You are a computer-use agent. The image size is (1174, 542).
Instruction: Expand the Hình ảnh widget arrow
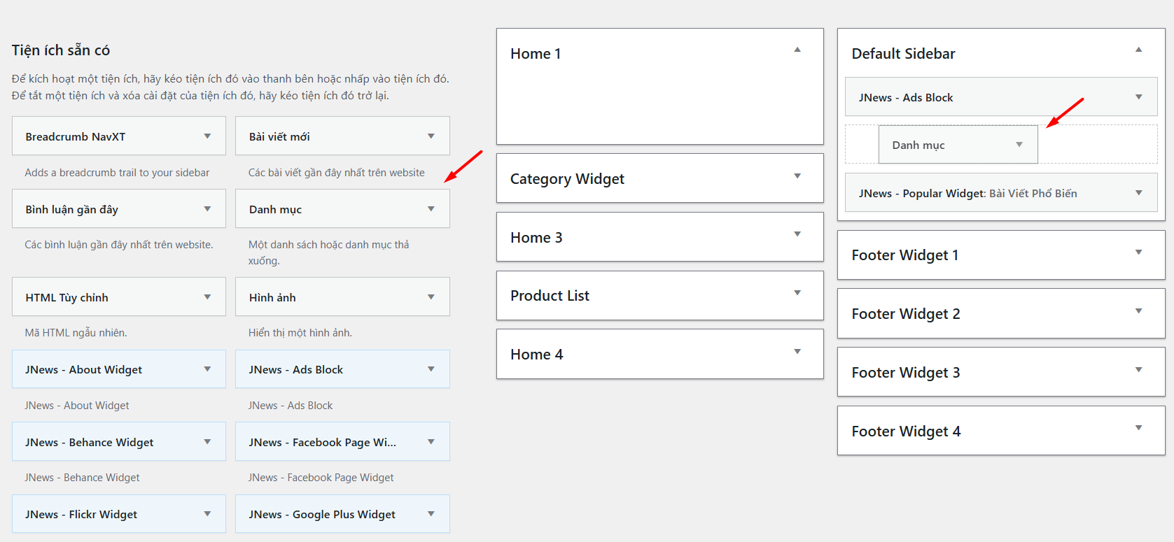pyautogui.click(x=431, y=297)
